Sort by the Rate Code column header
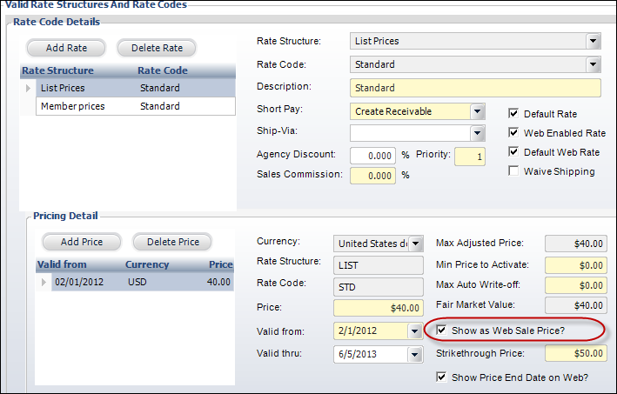617x394 pixels. 163,70
